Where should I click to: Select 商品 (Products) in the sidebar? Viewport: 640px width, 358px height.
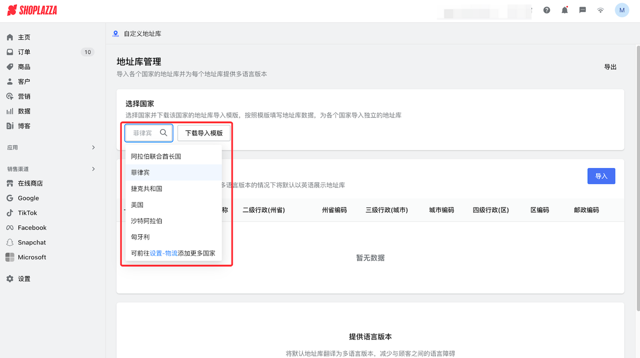click(x=23, y=66)
